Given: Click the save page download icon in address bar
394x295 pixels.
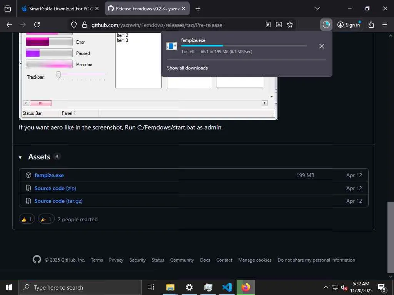Looking at the screenshot, I should coord(279,25).
